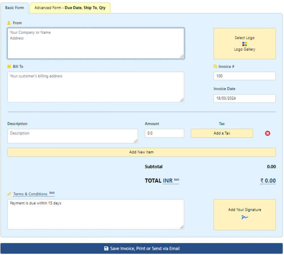This screenshot has height=255, width=284.
Task: Click the magnifier icon beside Invoice #
Action: pyautogui.click(x=215, y=67)
